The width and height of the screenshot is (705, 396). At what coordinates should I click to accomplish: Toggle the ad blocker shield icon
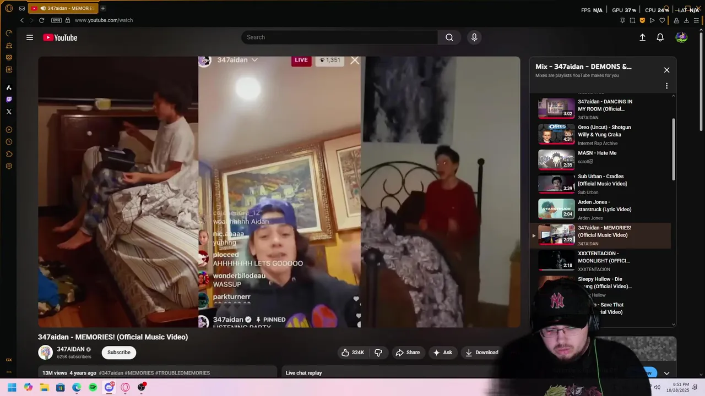tap(642, 20)
